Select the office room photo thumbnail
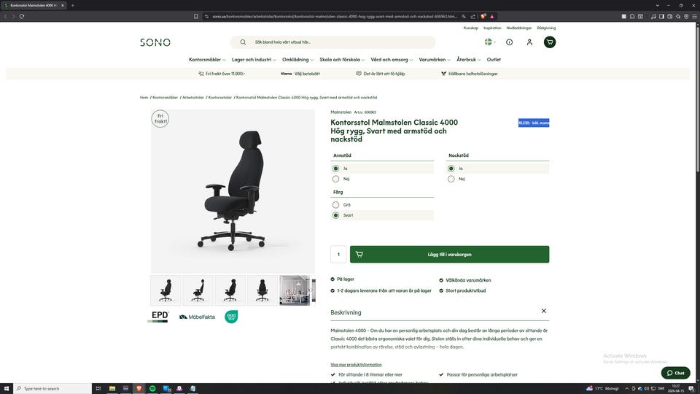This screenshot has width=700, height=394. tap(295, 290)
